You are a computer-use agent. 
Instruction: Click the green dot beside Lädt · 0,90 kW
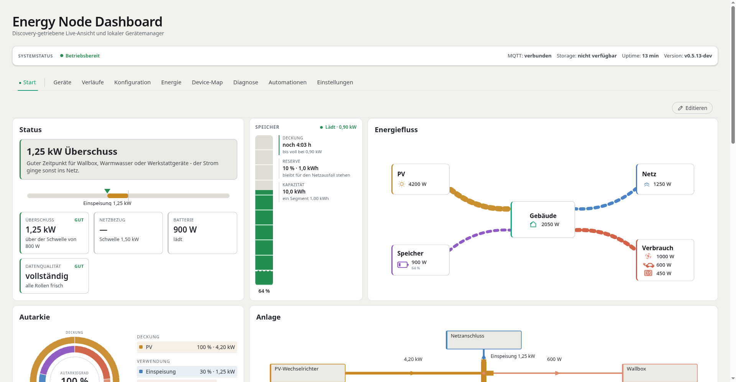pyautogui.click(x=322, y=127)
